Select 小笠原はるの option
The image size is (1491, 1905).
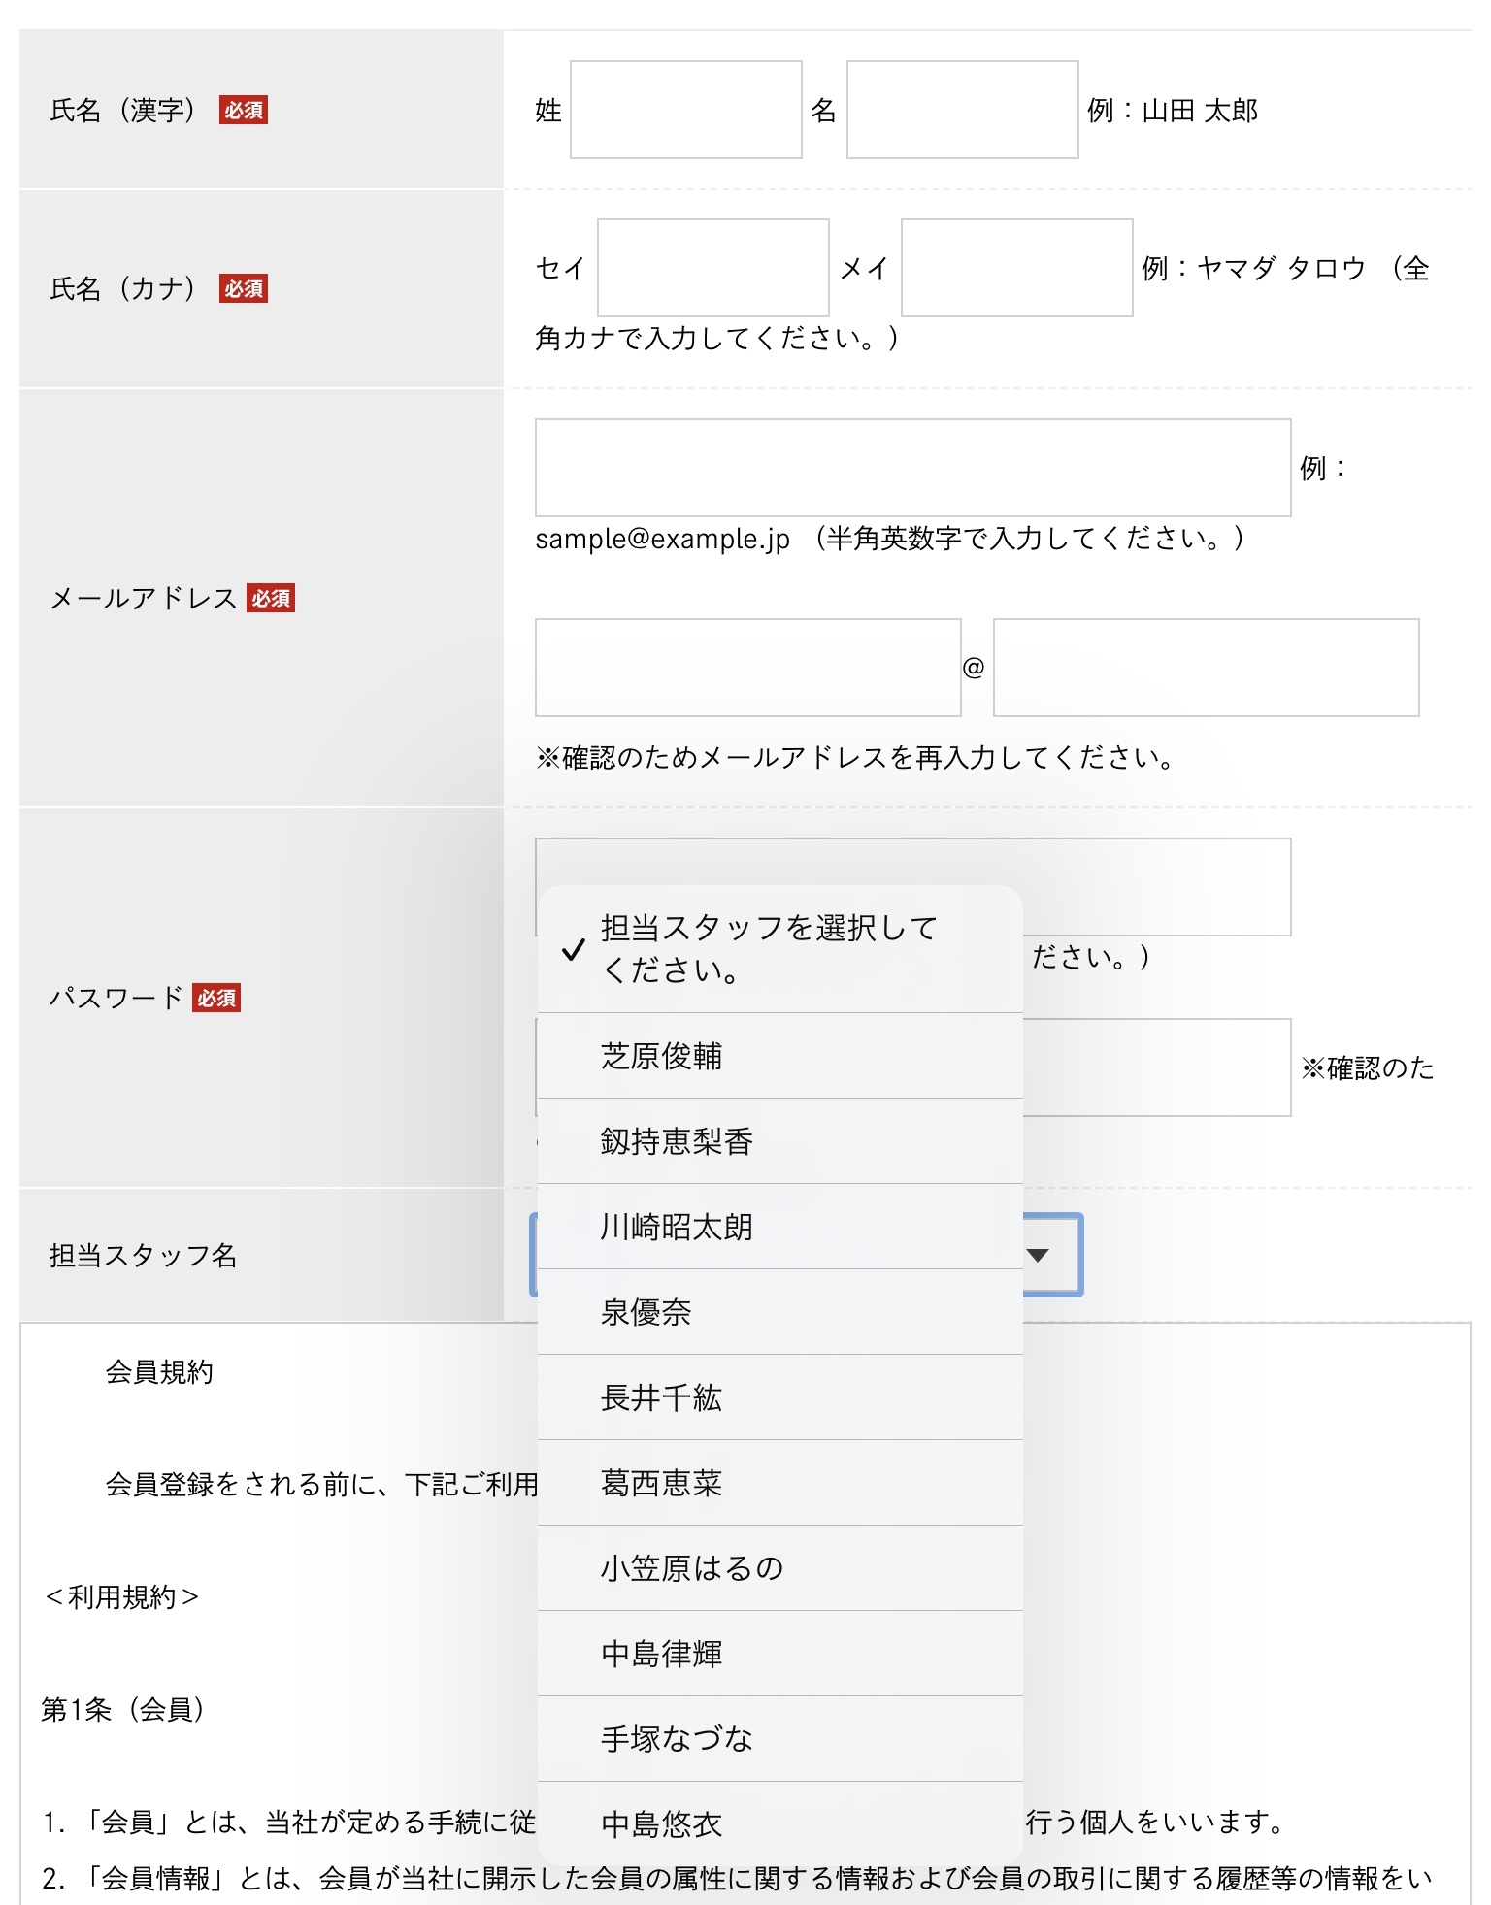coord(780,1568)
